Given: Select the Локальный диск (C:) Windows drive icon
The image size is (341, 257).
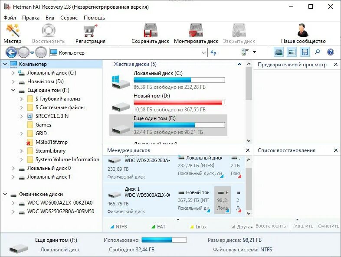Looking at the screenshot, I should tap(121, 81).
